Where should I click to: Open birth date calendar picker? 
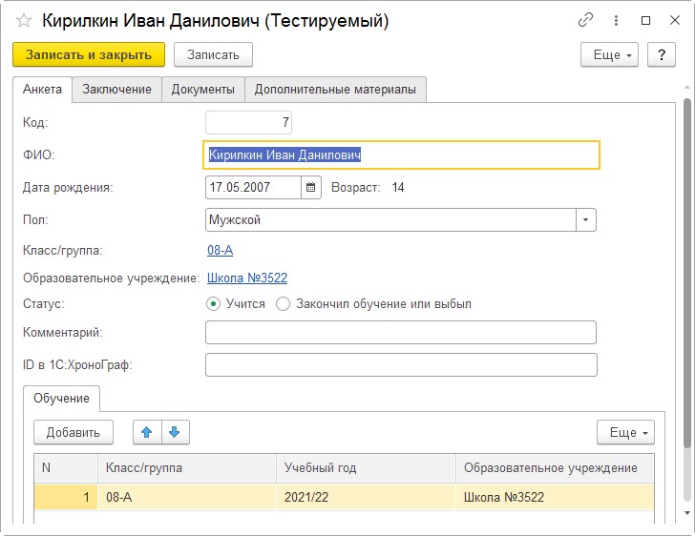click(310, 187)
